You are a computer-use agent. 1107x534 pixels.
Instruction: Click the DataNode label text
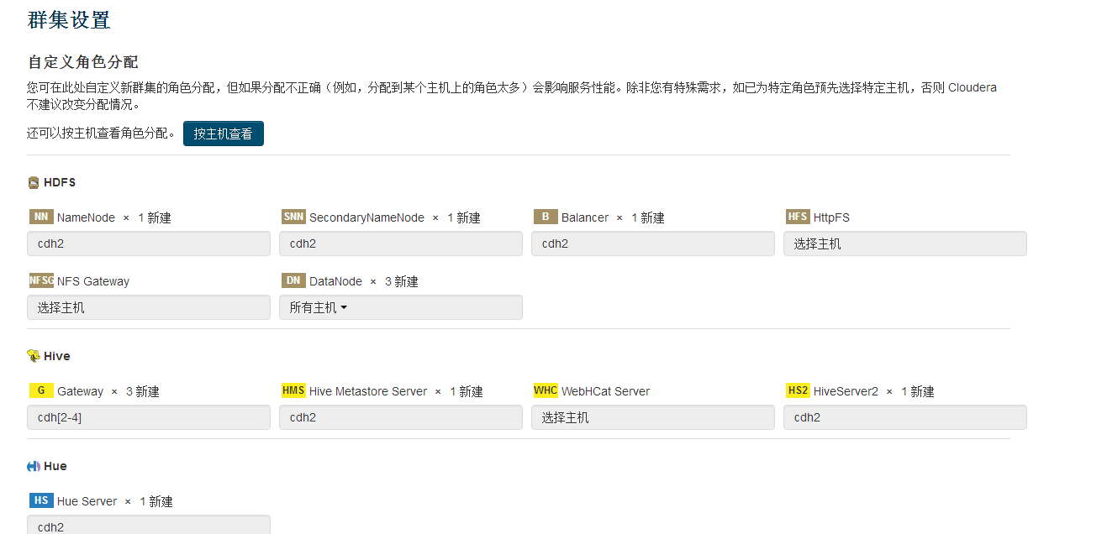tap(335, 281)
